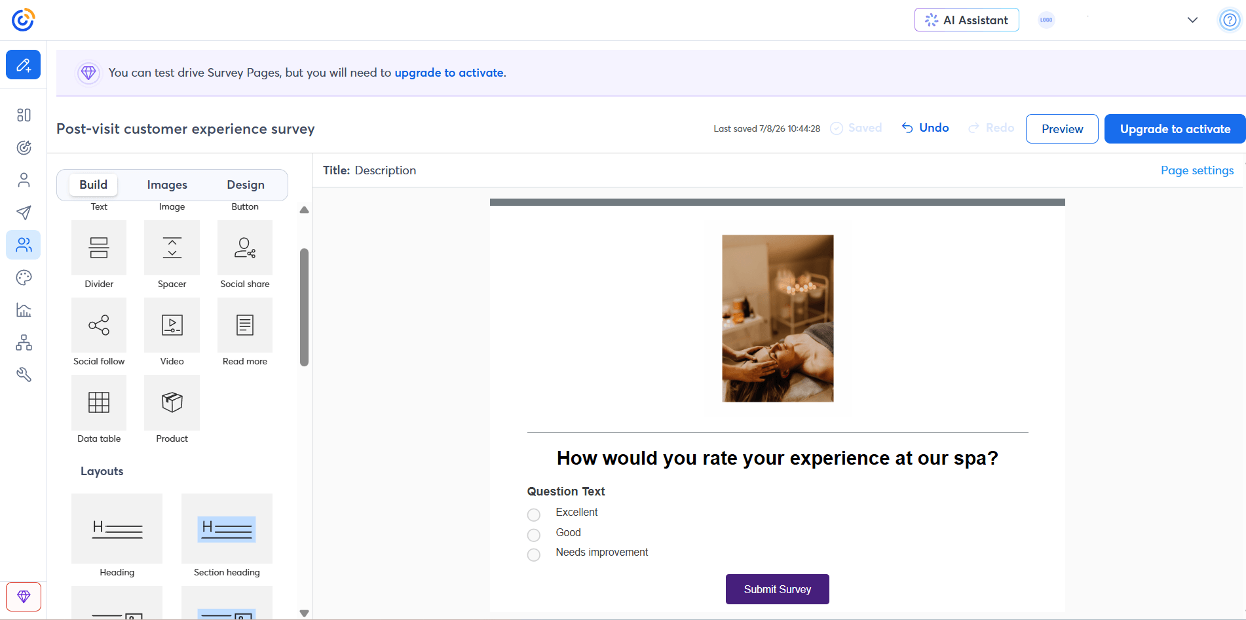Click the Submit Survey button

click(x=778, y=589)
